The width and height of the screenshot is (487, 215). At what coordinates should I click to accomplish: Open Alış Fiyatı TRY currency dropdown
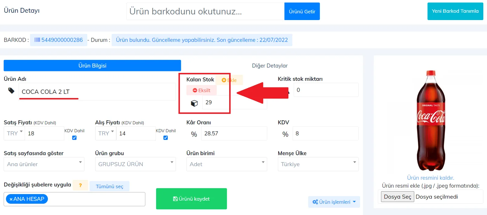[x=106, y=133]
